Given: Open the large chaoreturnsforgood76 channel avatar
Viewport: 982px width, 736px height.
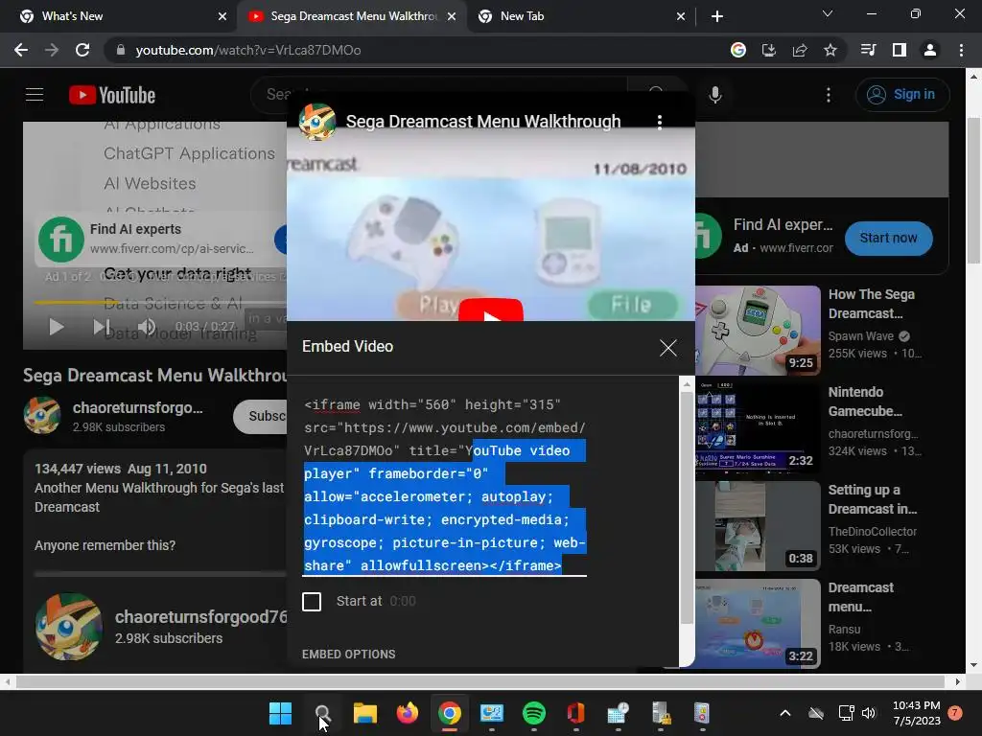Looking at the screenshot, I should 69,627.
